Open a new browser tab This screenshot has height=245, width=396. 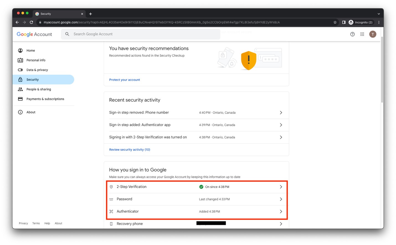click(91, 14)
